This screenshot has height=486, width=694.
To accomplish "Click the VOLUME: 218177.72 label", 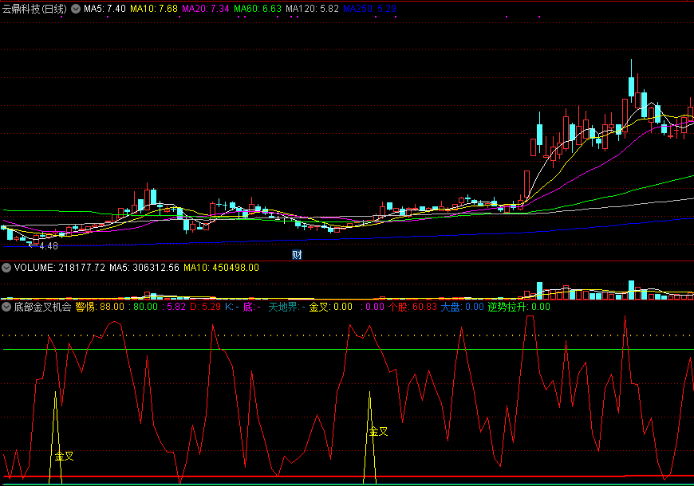I will point(60,268).
